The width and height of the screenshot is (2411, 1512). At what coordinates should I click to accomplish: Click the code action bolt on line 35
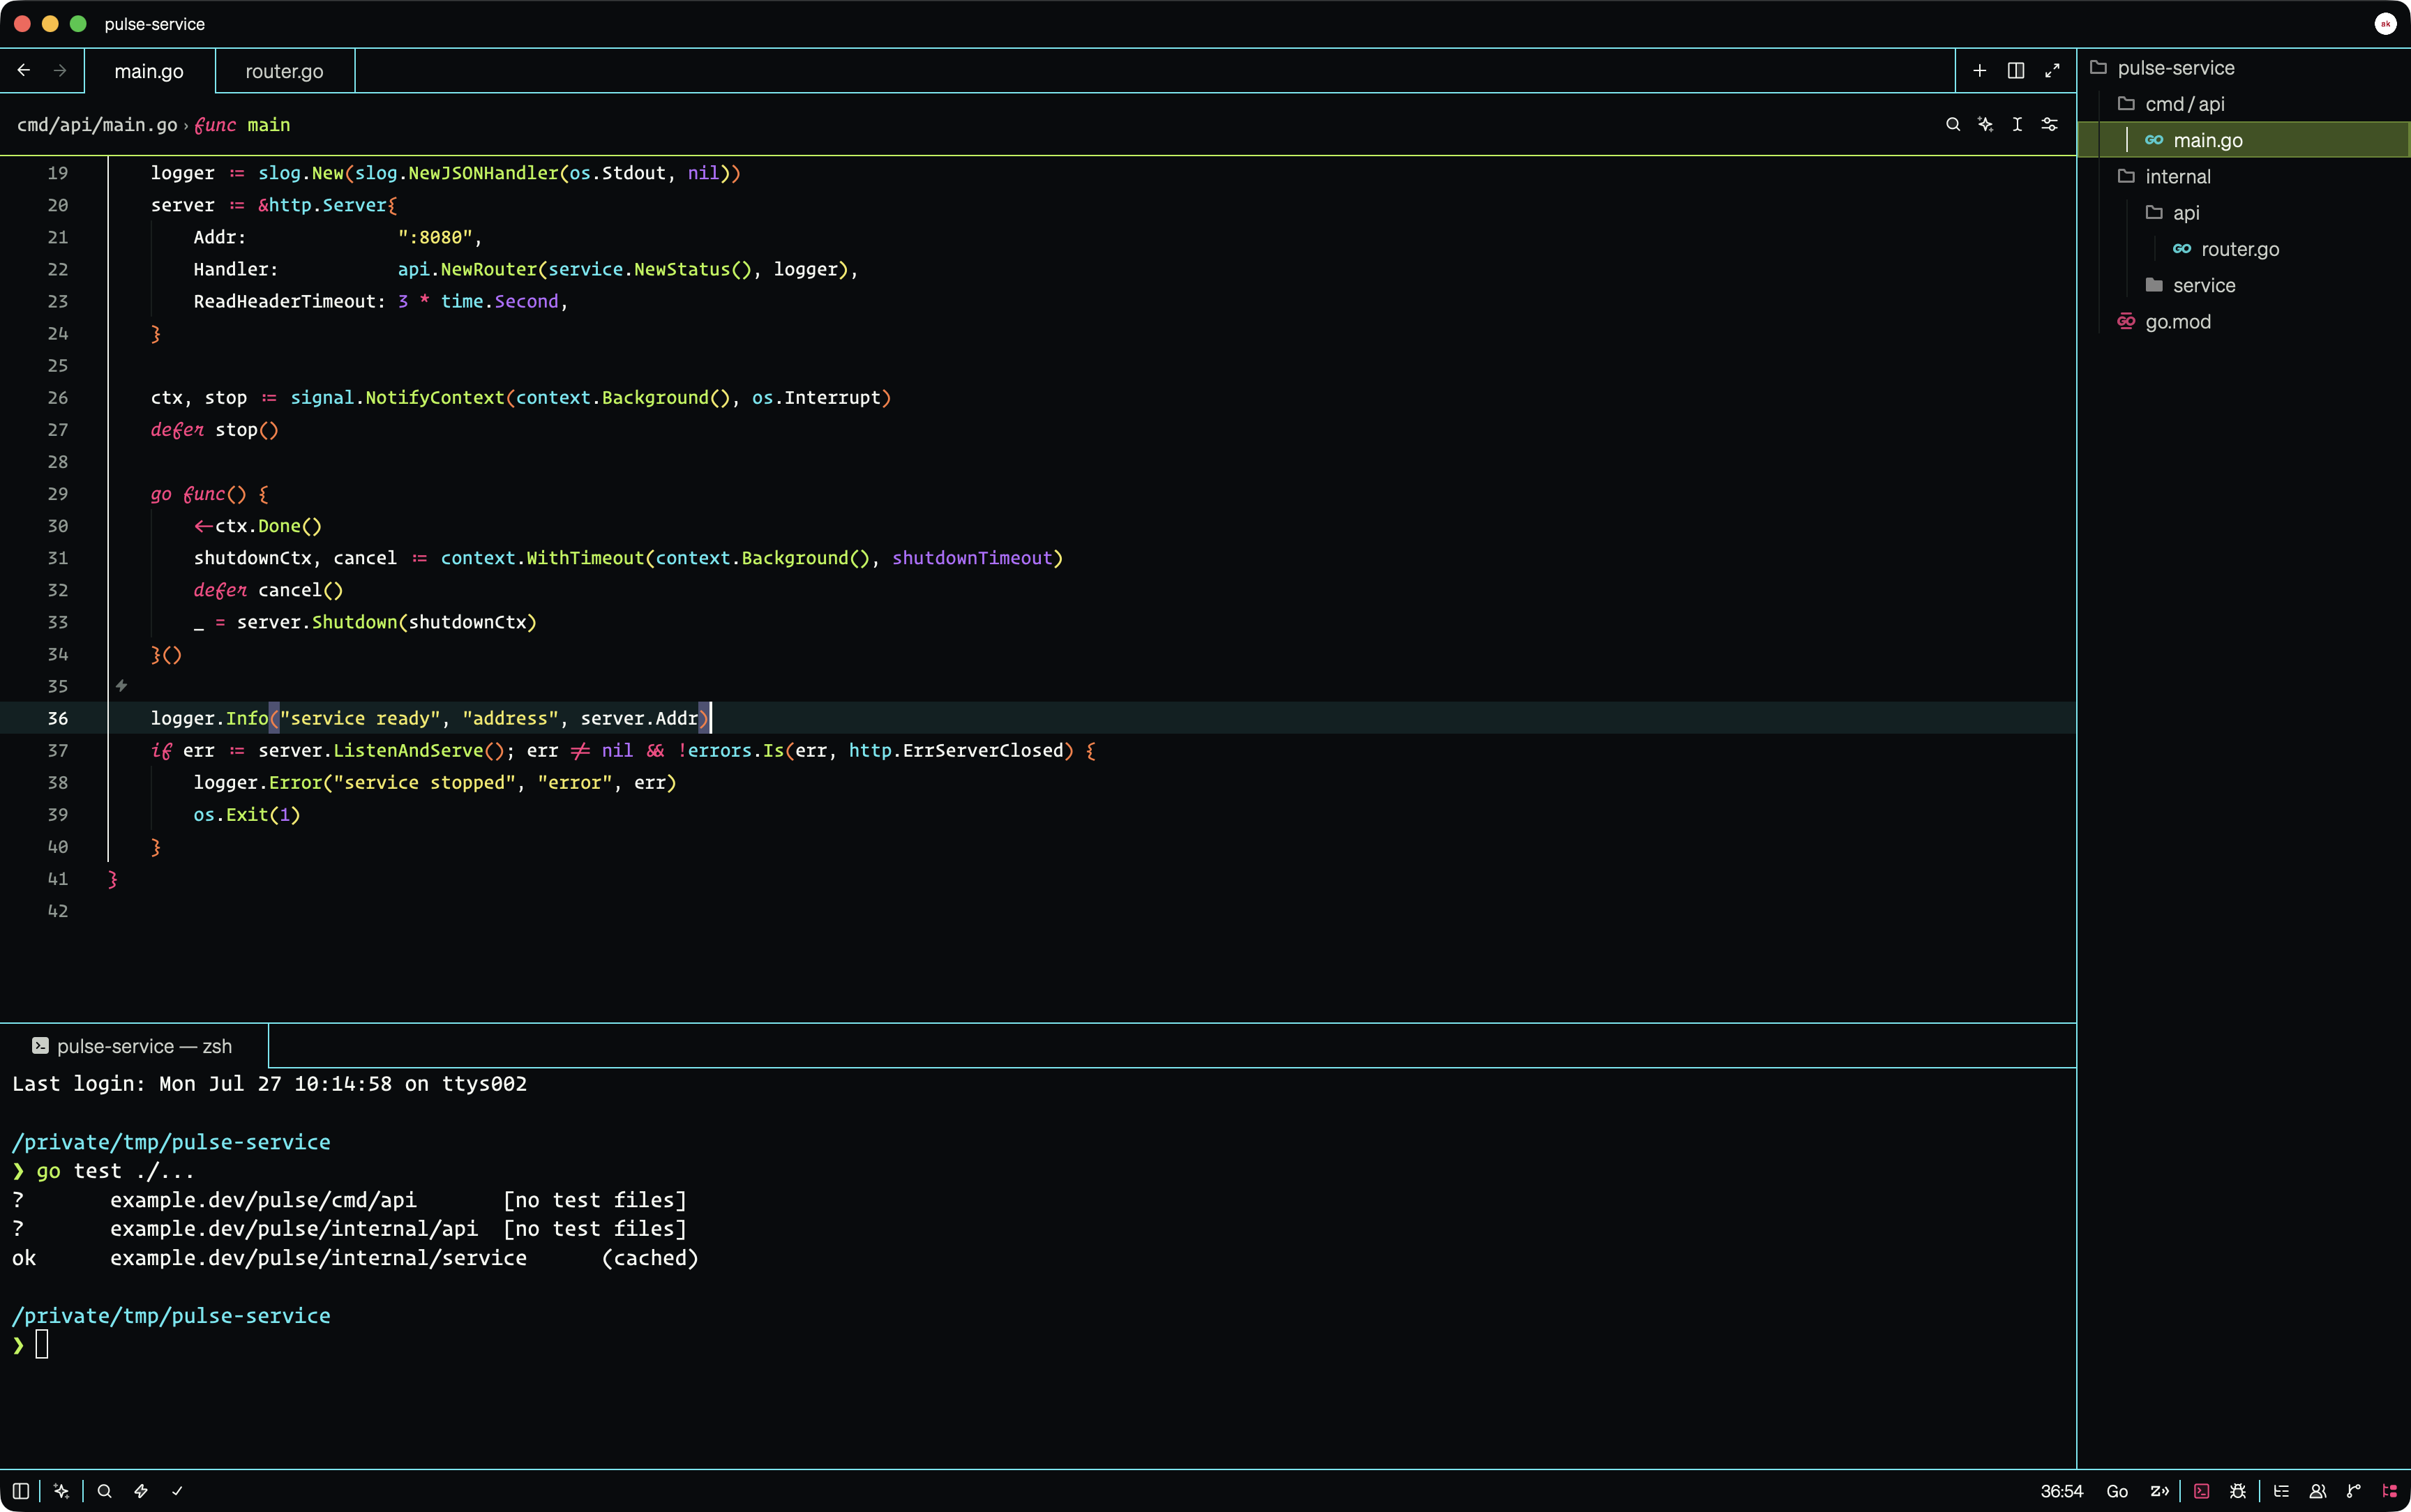pos(121,686)
